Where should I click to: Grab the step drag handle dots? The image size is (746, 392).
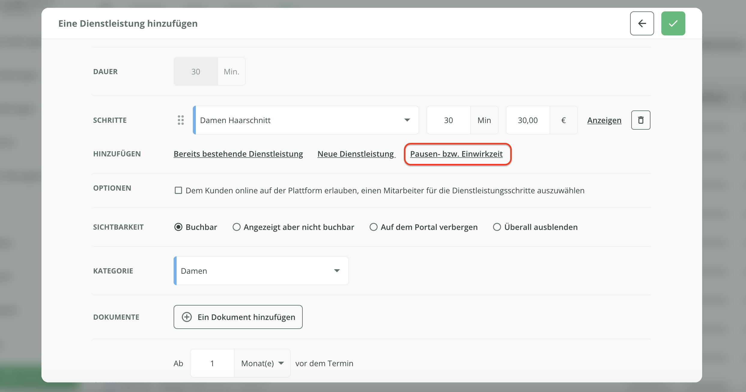pos(181,120)
